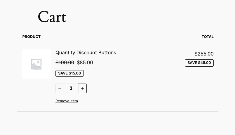
Task: Click the gray picture placeholder icon
Action: tap(36, 64)
